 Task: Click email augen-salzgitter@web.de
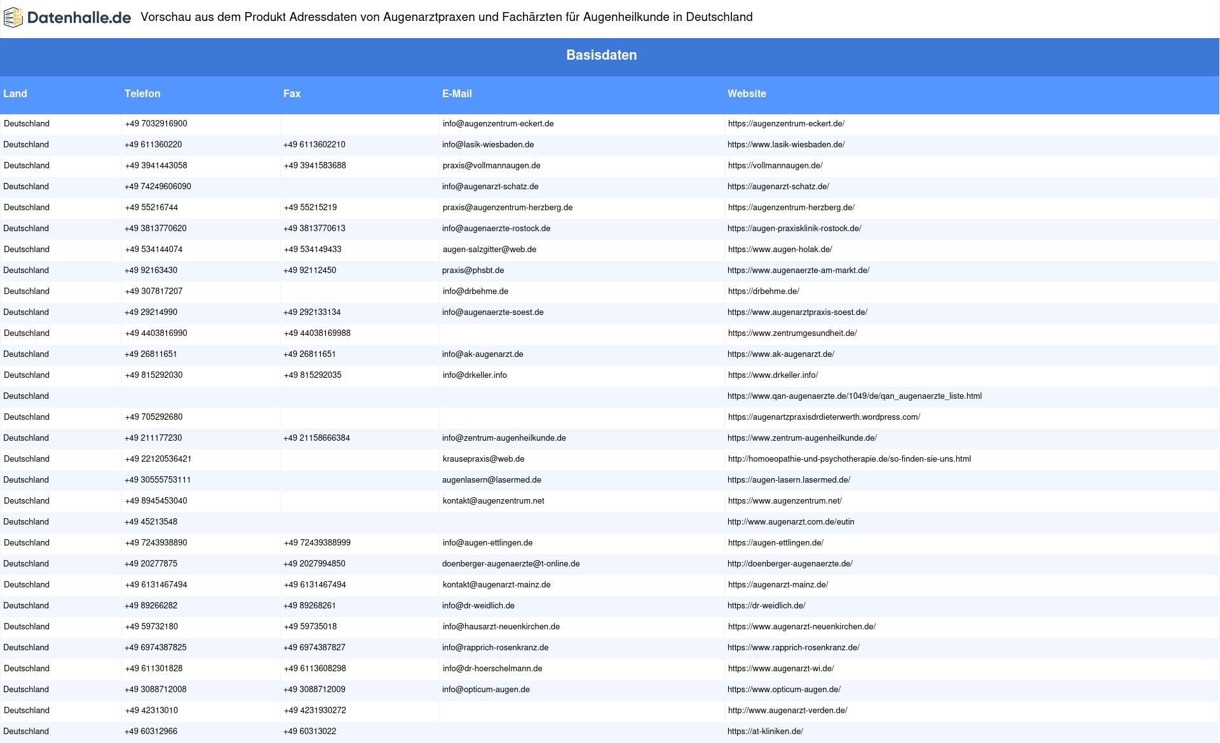click(489, 250)
